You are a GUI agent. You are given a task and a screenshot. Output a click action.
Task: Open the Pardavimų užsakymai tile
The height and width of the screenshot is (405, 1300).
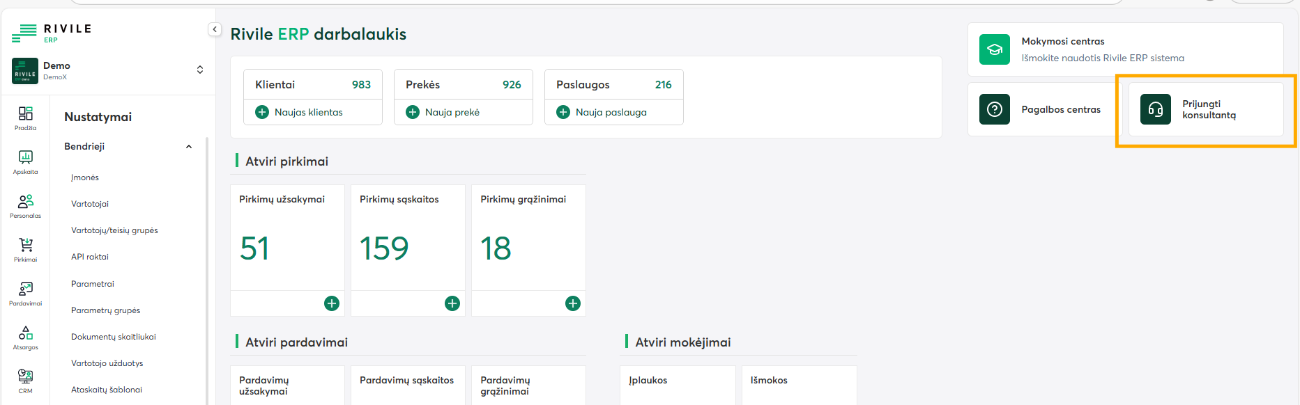point(288,386)
